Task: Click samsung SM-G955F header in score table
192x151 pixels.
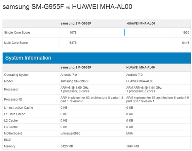Action: pos(76,24)
